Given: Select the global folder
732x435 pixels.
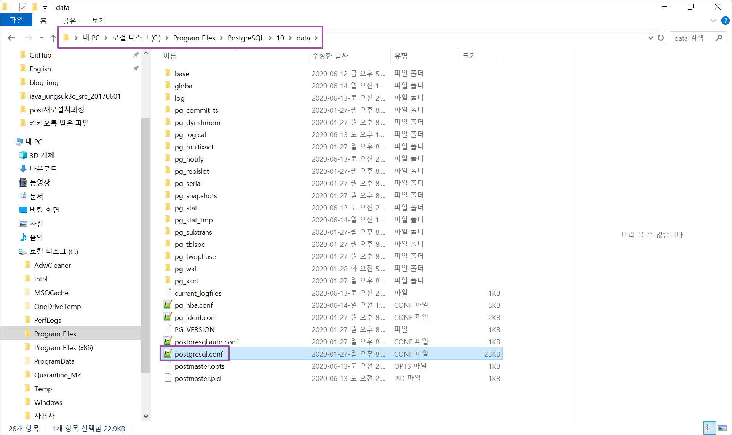Looking at the screenshot, I should 184,86.
